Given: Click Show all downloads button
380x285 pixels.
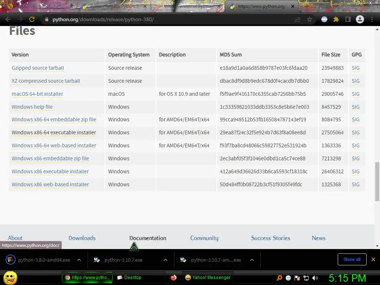Looking at the screenshot, I should pyautogui.click(x=352, y=259).
